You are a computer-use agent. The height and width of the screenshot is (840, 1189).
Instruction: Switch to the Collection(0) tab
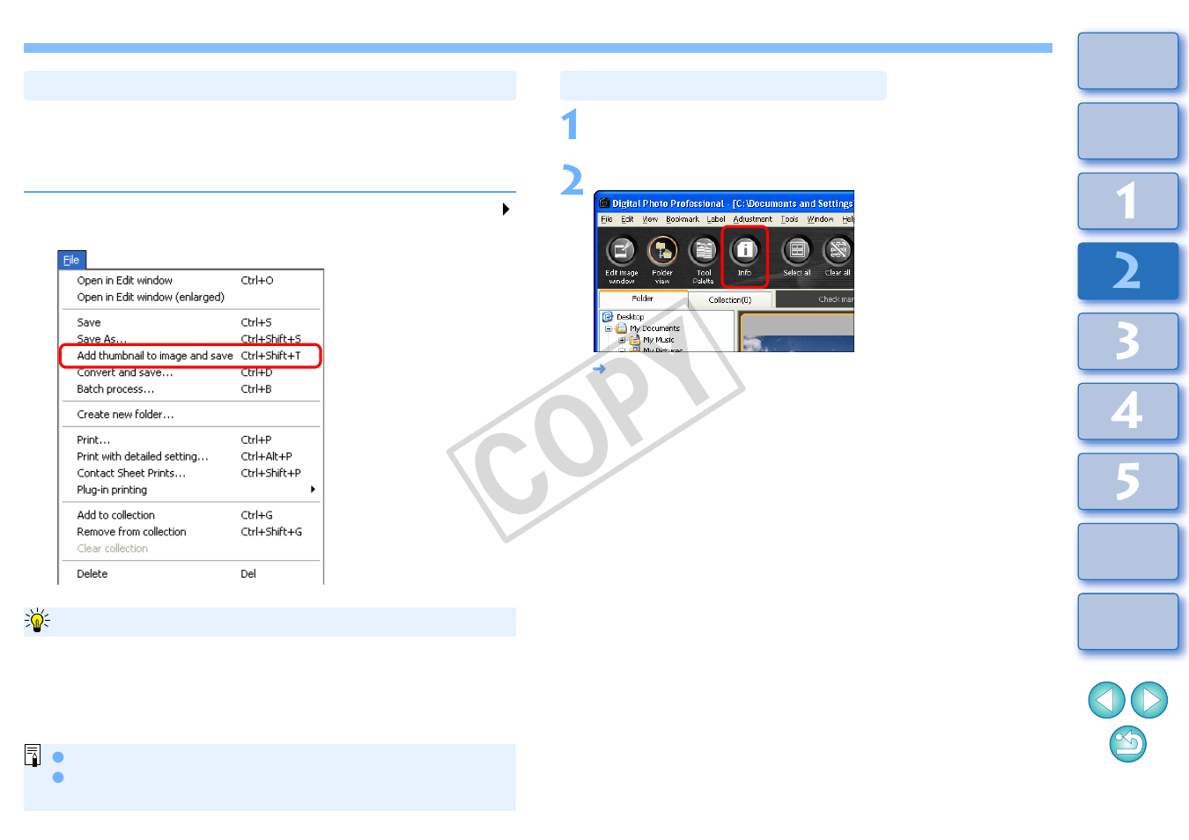(729, 300)
